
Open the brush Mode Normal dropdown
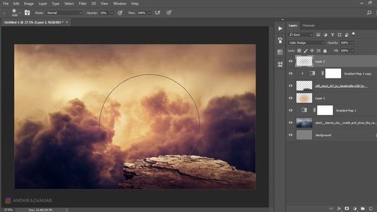pos(64,13)
